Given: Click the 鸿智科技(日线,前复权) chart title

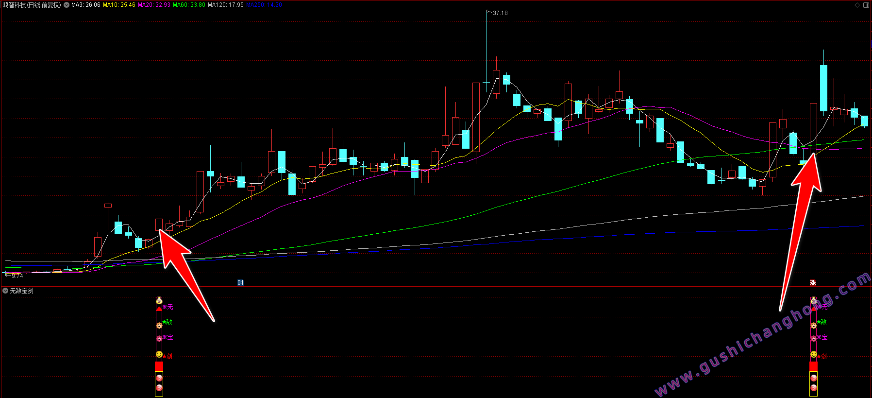Looking at the screenshot, I should 32,5.
